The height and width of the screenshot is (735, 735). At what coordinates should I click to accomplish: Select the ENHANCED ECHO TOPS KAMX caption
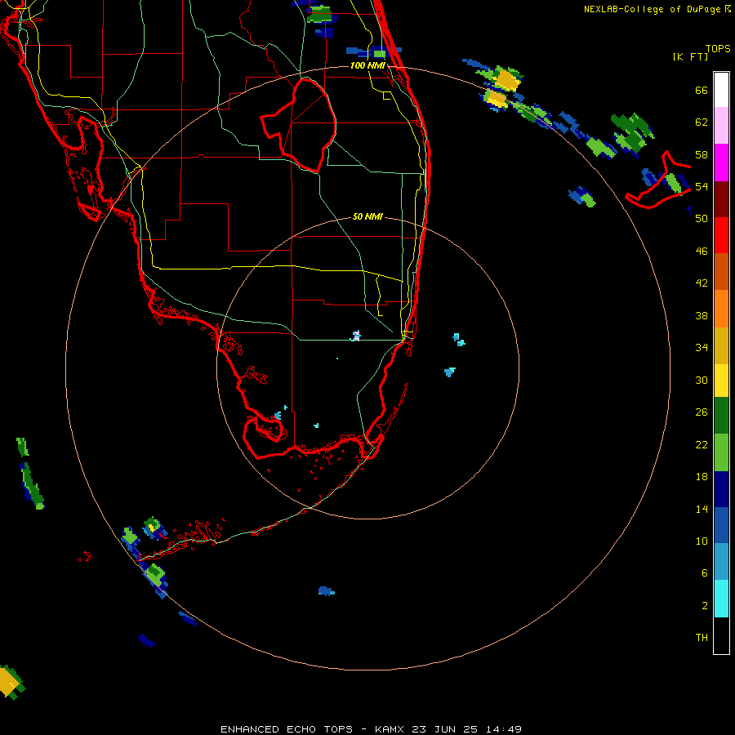pyautogui.click(x=371, y=729)
